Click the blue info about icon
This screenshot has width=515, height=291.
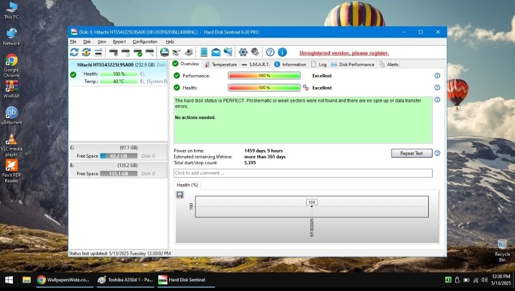click(x=282, y=52)
